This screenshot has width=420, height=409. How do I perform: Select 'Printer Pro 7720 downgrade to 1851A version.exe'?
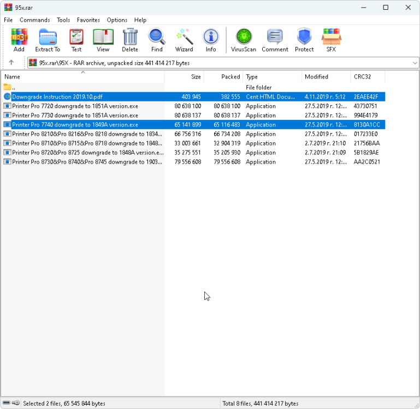click(x=75, y=106)
